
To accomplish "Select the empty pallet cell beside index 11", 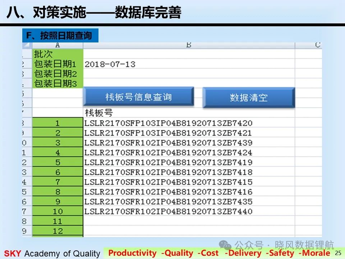I will (x=189, y=221).
